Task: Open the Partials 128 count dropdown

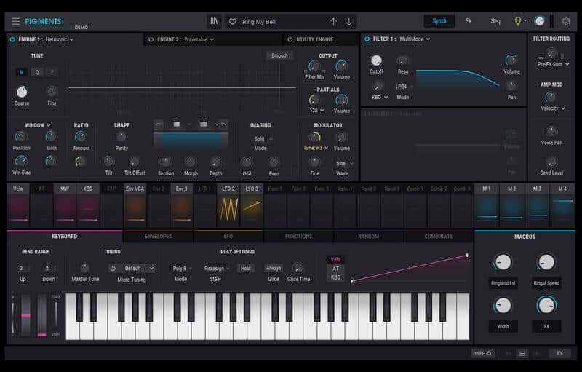Action: point(316,111)
